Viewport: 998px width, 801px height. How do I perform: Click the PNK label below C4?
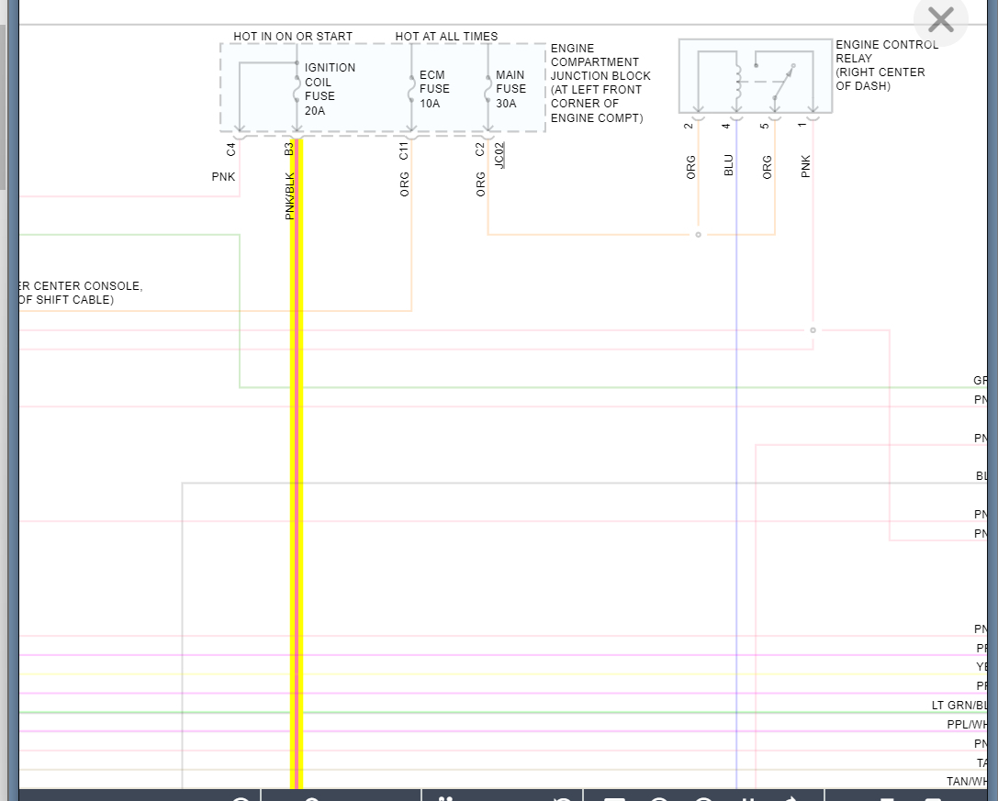tap(223, 177)
